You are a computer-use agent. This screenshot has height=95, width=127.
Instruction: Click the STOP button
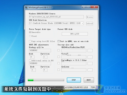coord(74,80)
